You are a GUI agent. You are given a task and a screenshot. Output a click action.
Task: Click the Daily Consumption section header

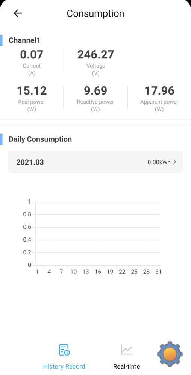pyautogui.click(x=40, y=139)
